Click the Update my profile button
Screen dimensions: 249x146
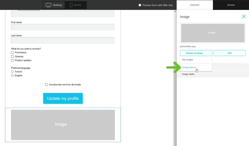pos(63,98)
